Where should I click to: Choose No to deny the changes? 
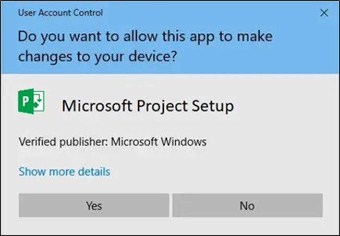(x=247, y=206)
